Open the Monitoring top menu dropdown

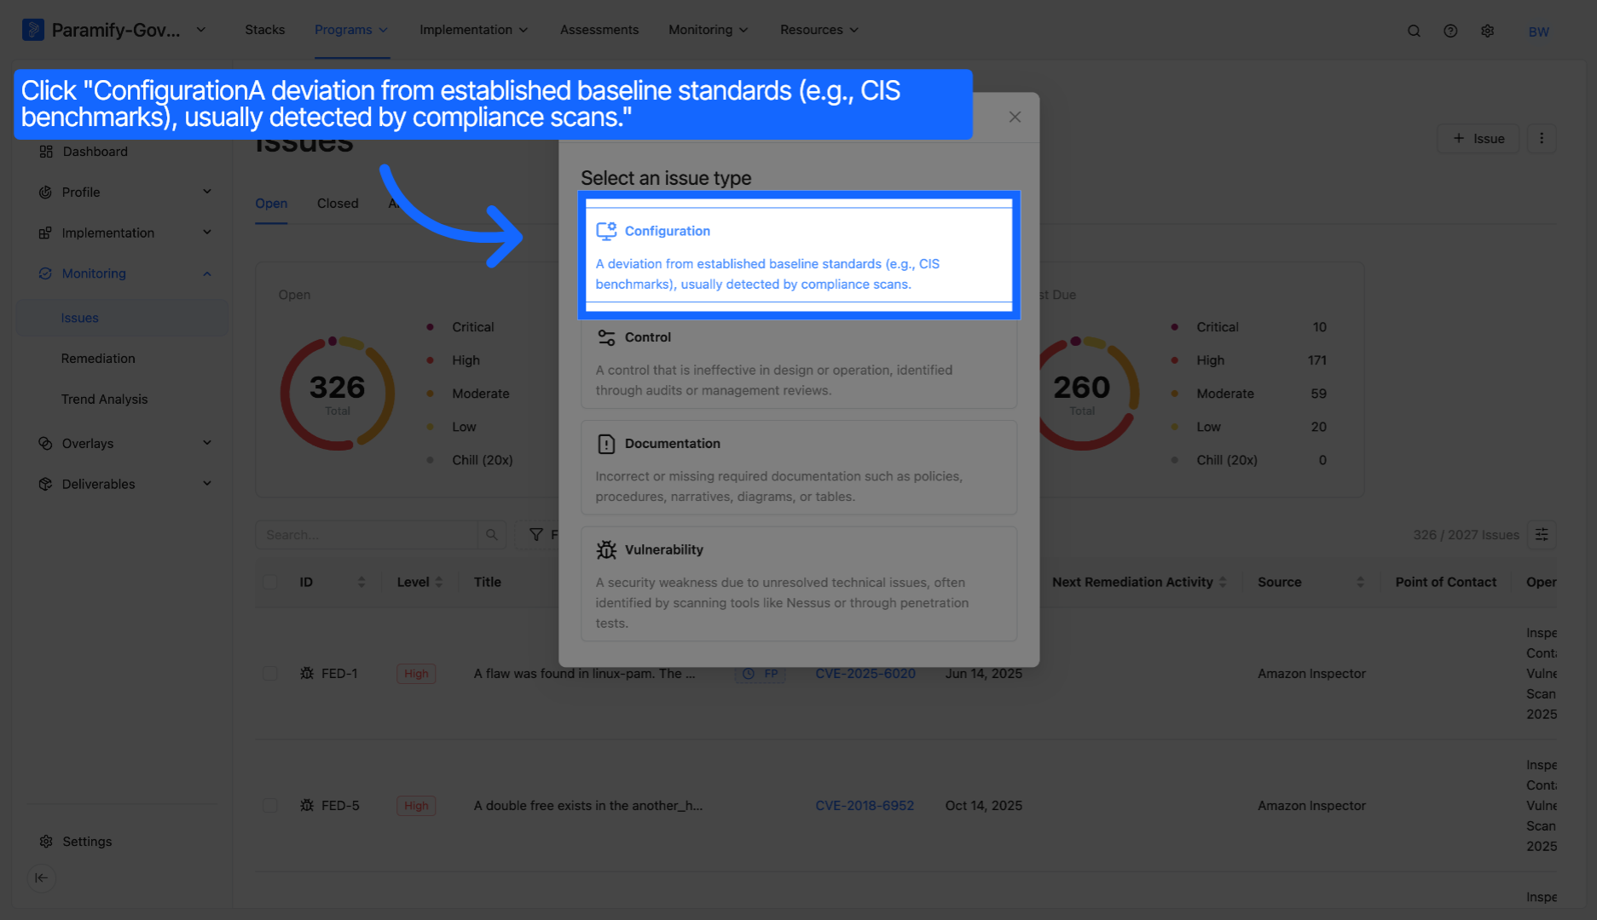(708, 30)
